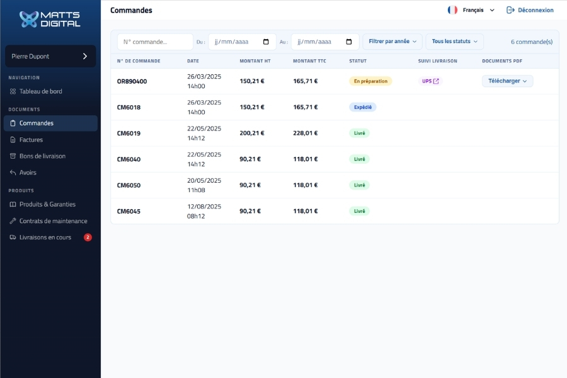The width and height of the screenshot is (567, 378).
Task: Click the MONTANT HT column header
Action: pyautogui.click(x=255, y=61)
